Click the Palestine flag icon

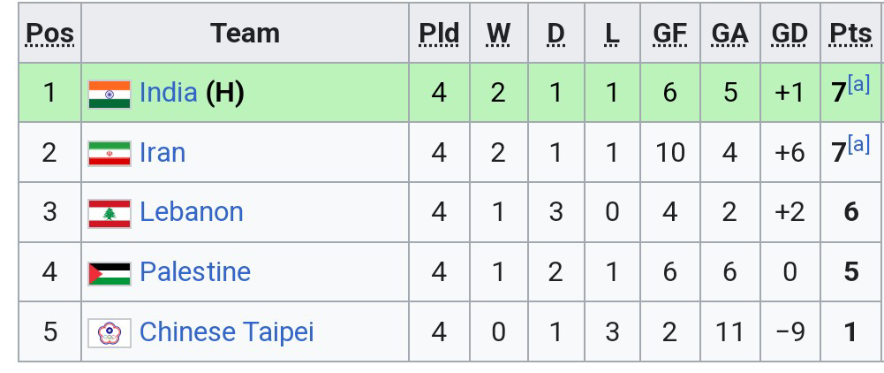click(110, 272)
